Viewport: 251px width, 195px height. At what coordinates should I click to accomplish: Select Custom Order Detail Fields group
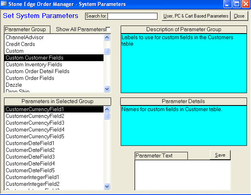[x=54, y=71]
